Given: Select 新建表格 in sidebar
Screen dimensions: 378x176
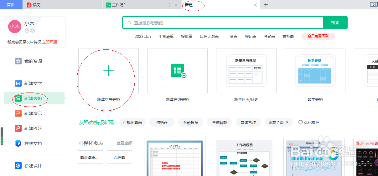Looking at the screenshot, I should click(x=34, y=98).
